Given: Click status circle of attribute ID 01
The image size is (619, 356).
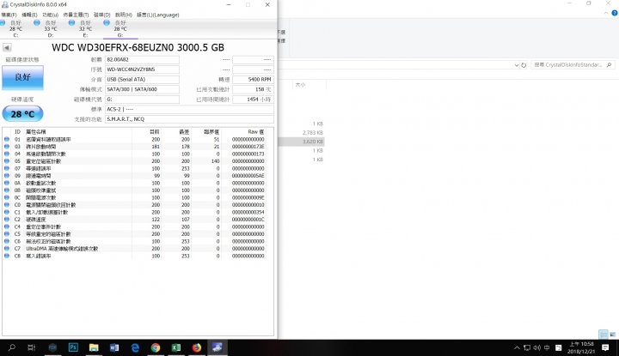Looking at the screenshot, I should pyautogui.click(x=7, y=139).
